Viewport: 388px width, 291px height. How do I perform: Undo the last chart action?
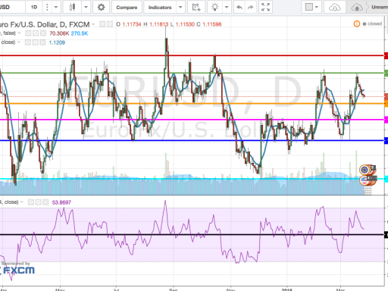click(239, 7)
